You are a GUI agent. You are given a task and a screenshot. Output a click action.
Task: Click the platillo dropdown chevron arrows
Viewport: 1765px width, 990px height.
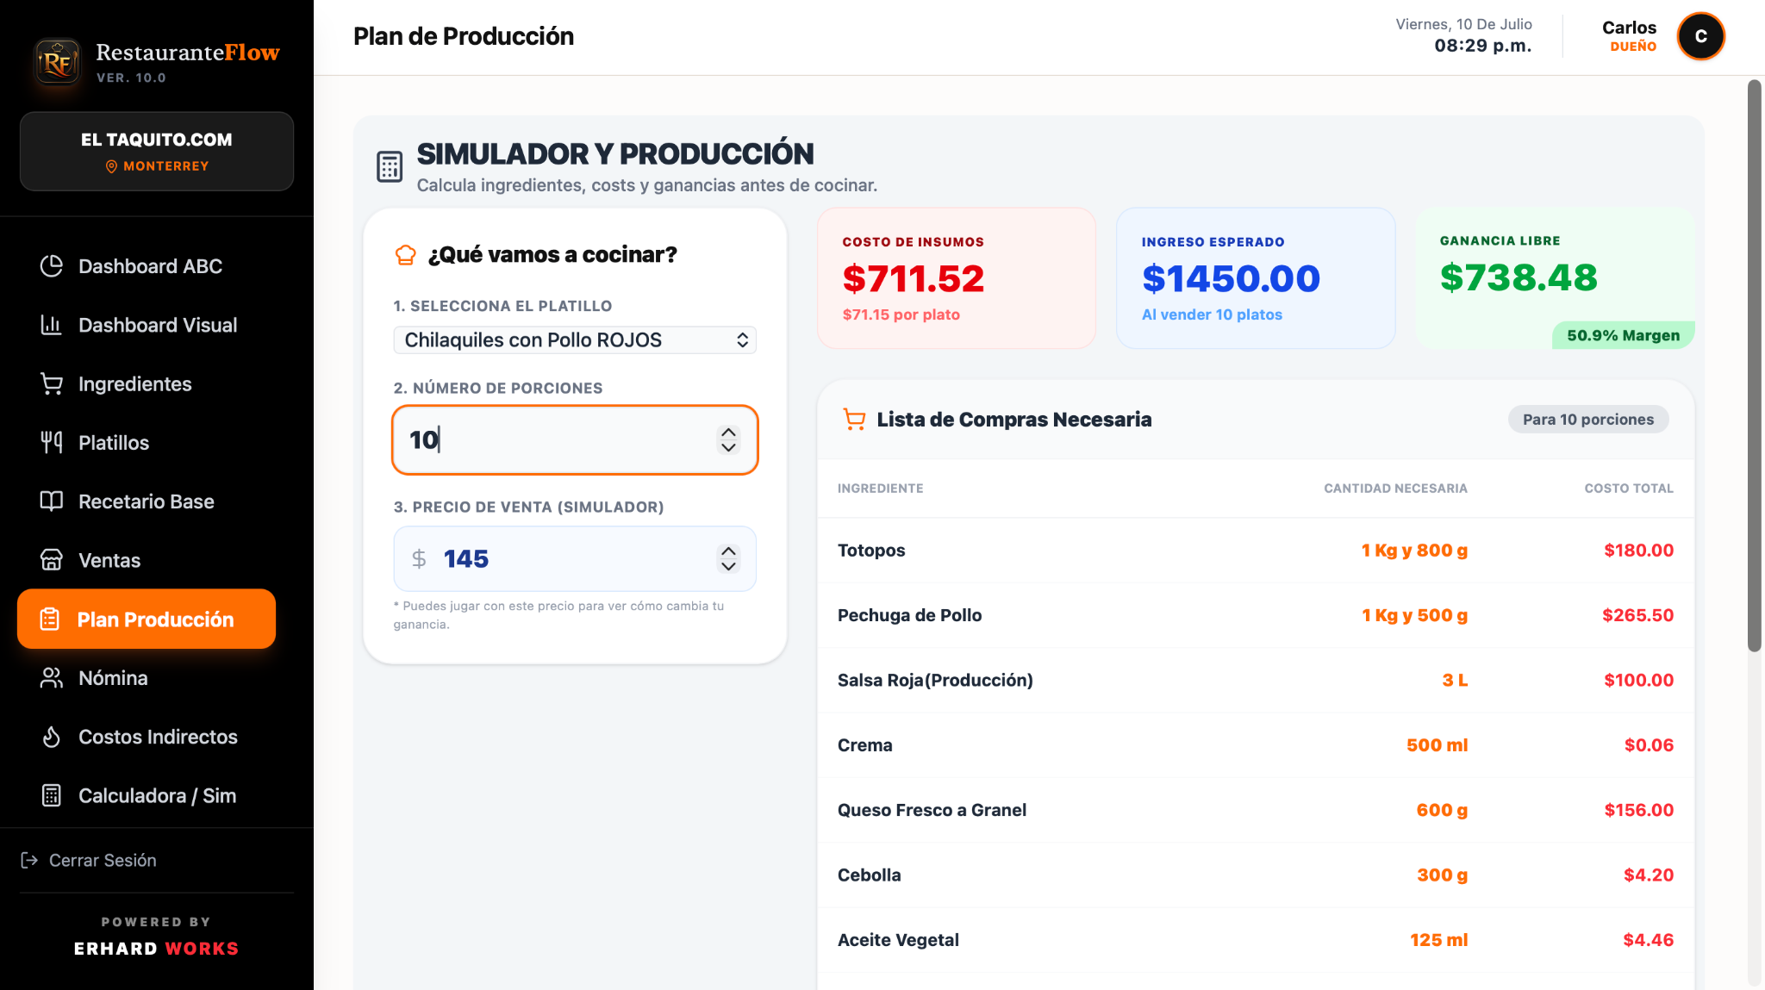(x=742, y=340)
